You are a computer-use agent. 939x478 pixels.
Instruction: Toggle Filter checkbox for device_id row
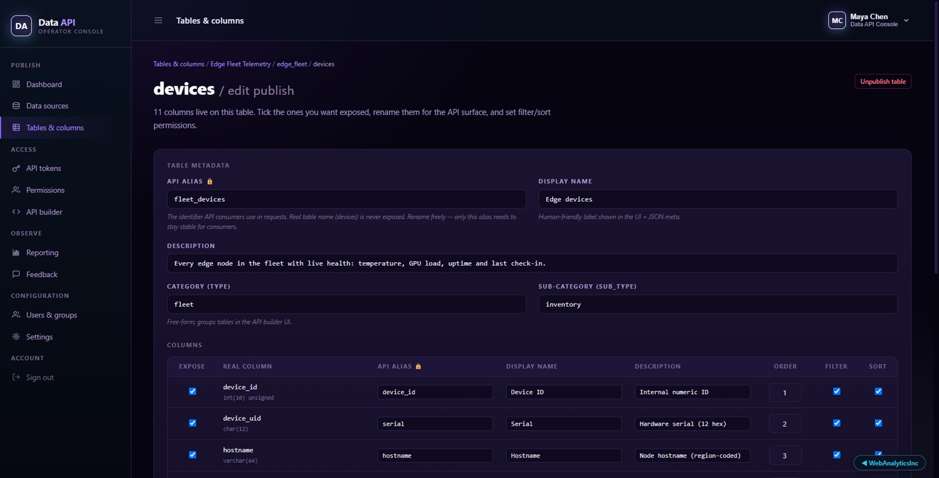pos(837,391)
